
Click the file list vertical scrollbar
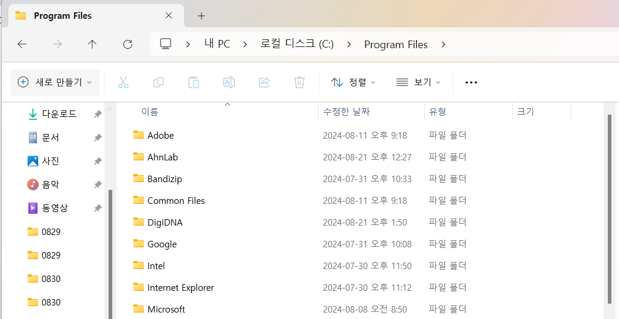(610, 209)
